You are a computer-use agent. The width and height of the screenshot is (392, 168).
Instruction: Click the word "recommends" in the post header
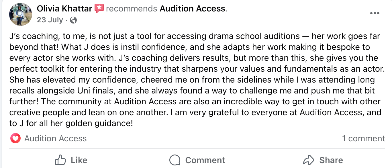[x=132, y=9]
